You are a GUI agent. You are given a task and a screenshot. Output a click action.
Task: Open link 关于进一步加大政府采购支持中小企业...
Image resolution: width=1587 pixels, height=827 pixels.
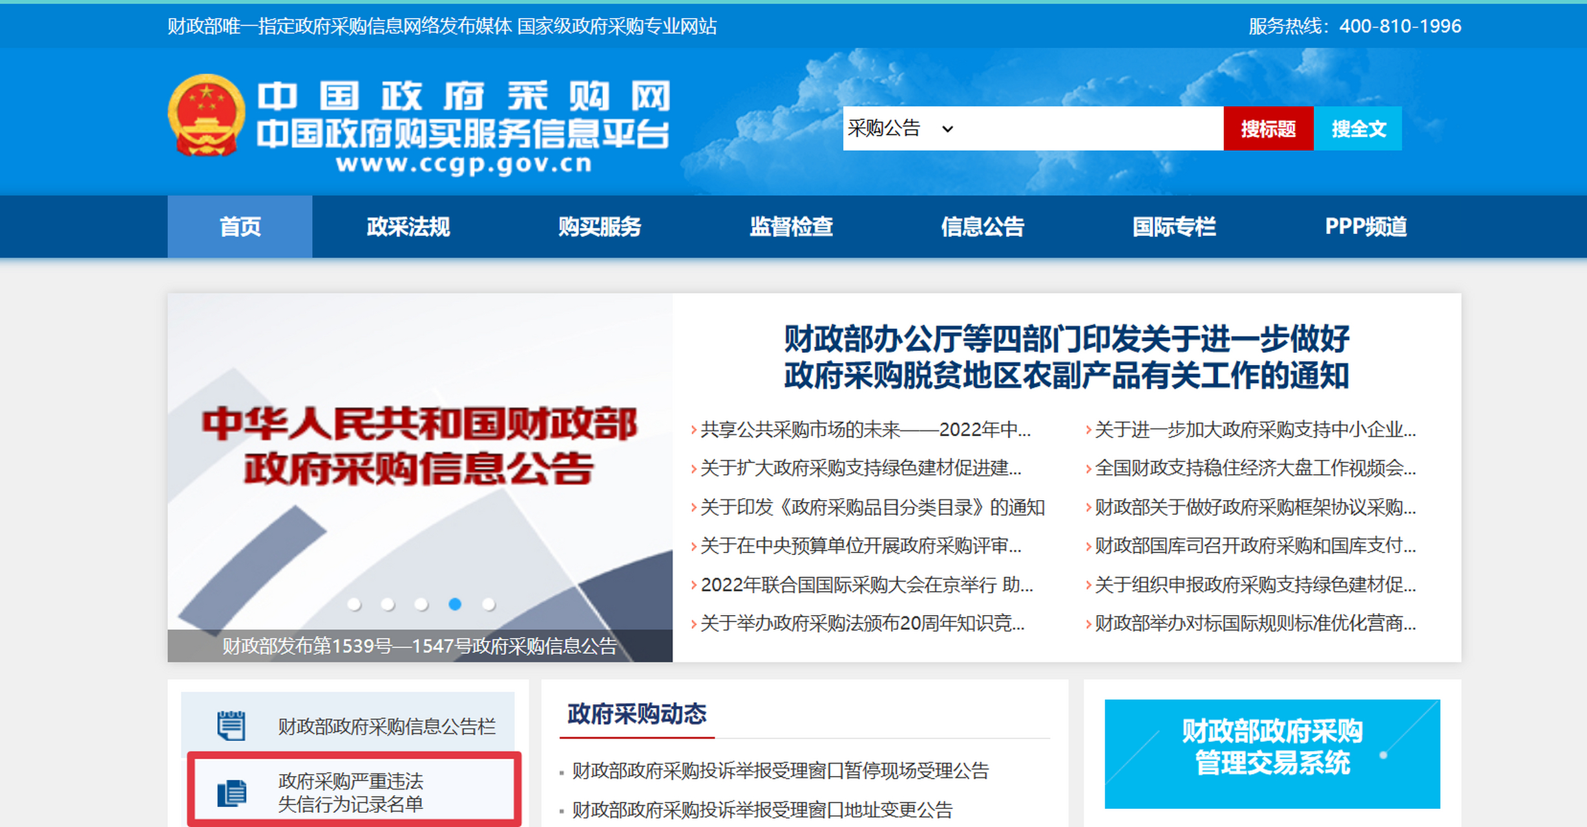tap(1255, 430)
